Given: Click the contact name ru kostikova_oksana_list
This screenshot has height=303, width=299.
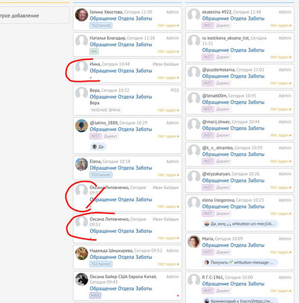Looking at the screenshot, I should pos(226,38).
